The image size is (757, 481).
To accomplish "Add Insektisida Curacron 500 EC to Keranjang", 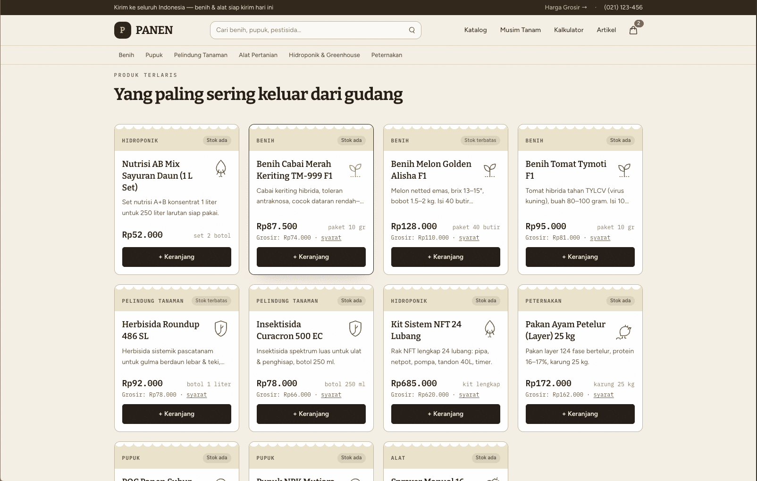I will (311, 414).
